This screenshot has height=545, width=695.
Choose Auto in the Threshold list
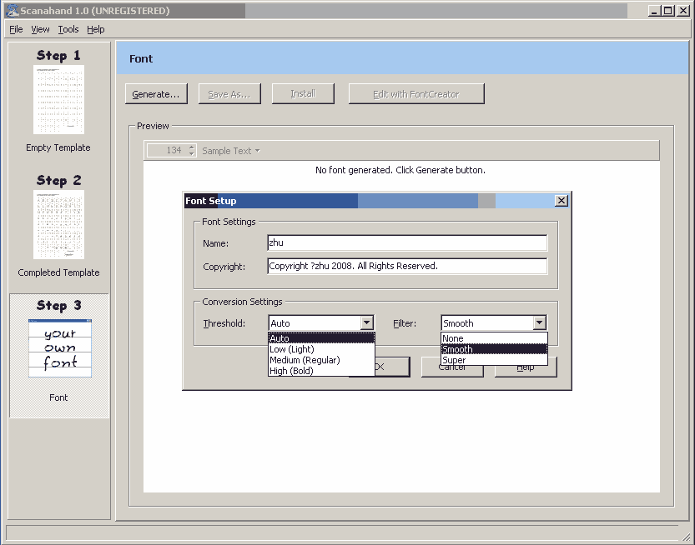point(321,338)
